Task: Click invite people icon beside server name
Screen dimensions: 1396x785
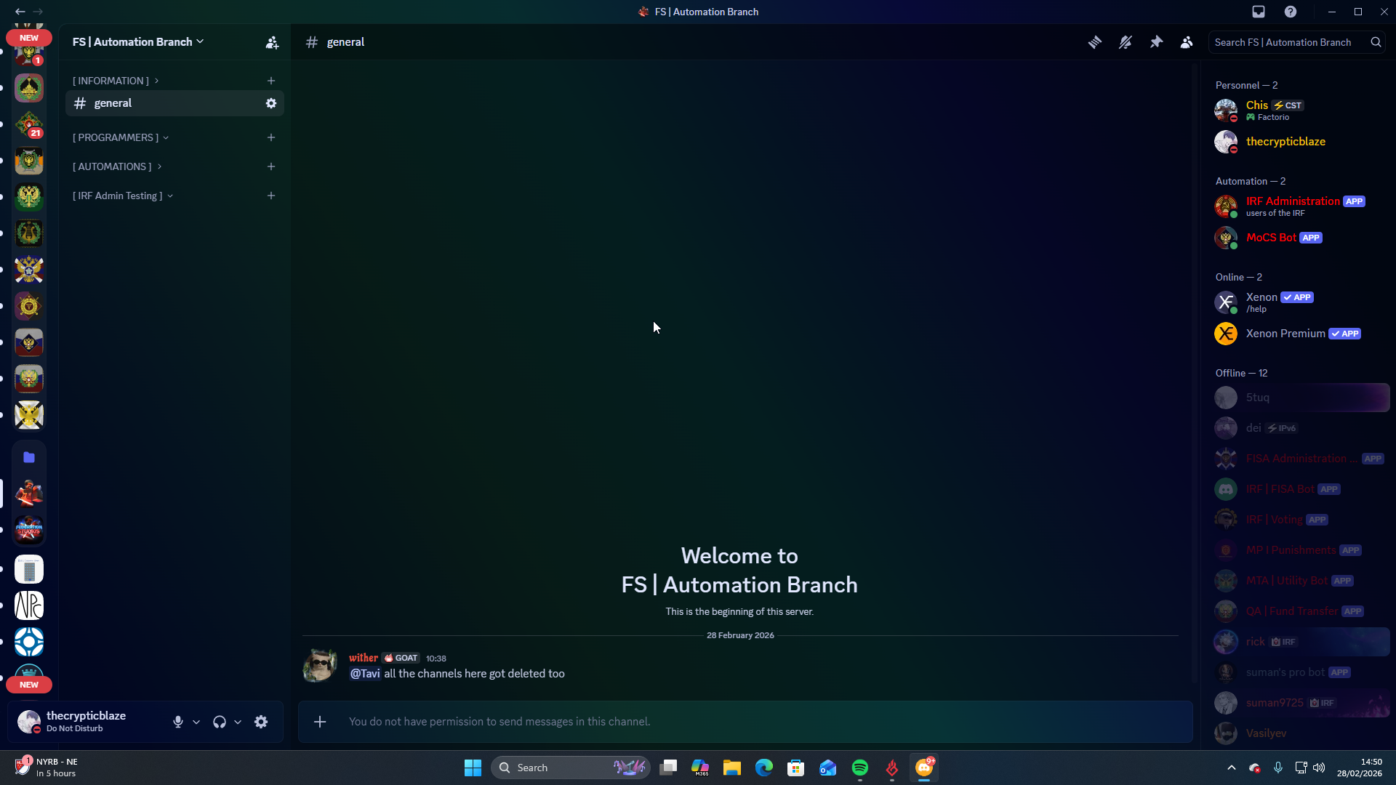Action: (x=272, y=42)
